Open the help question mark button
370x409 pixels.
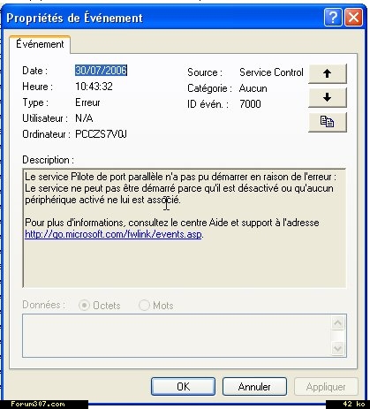333,18
